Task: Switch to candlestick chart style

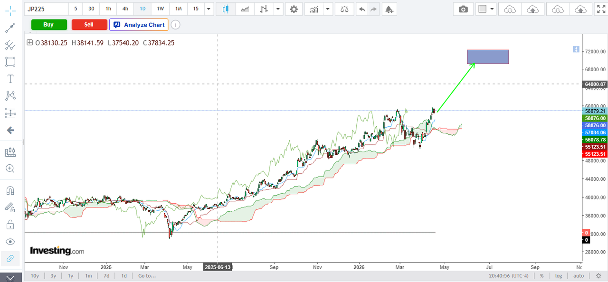Action: (x=225, y=9)
